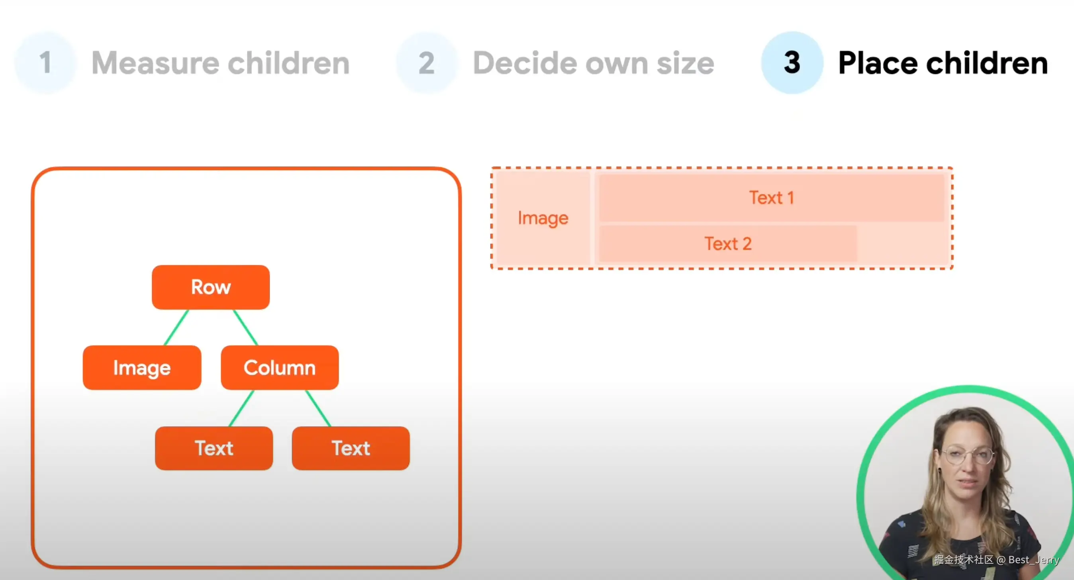Click the left Text leaf node
Image resolution: width=1074 pixels, height=580 pixels.
[214, 448]
